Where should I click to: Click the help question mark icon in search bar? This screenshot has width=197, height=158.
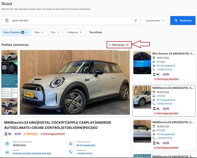pos(7,20)
